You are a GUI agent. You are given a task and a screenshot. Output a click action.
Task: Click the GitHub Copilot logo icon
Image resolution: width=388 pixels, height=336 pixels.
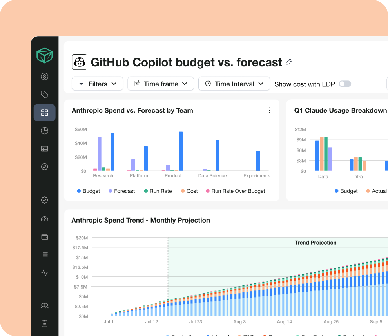pos(80,62)
